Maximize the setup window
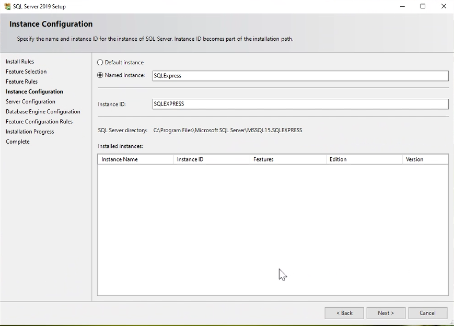This screenshot has height=326, width=454. pyautogui.click(x=423, y=6)
